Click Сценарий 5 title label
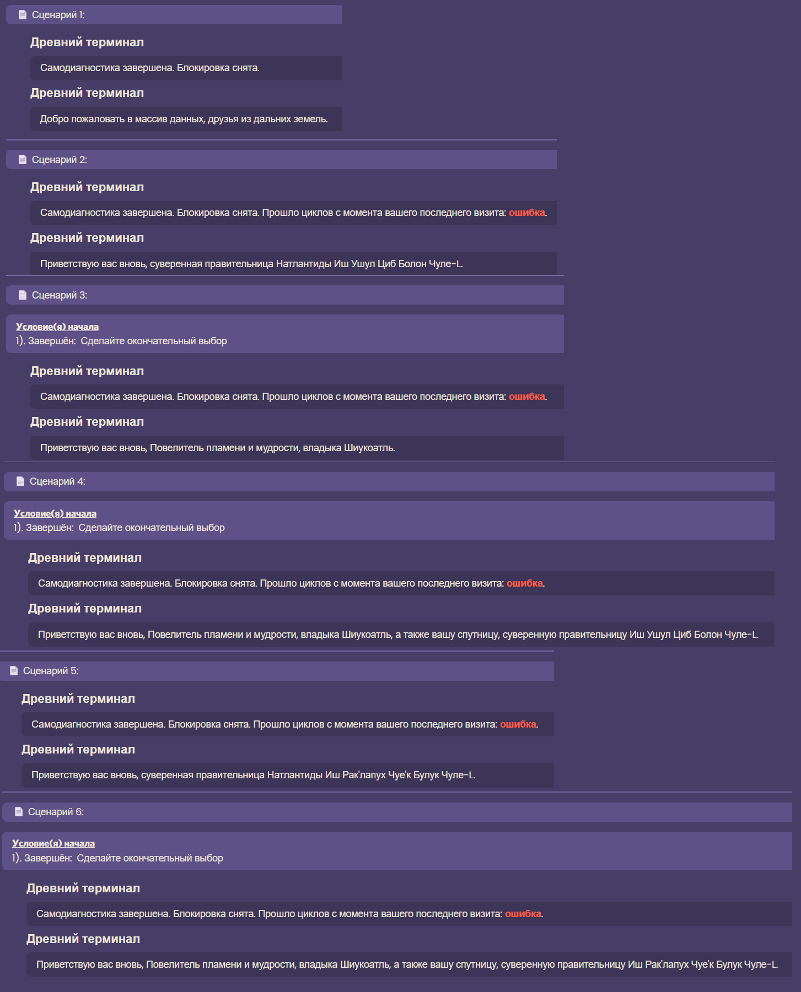The height and width of the screenshot is (992, 801). (x=51, y=671)
